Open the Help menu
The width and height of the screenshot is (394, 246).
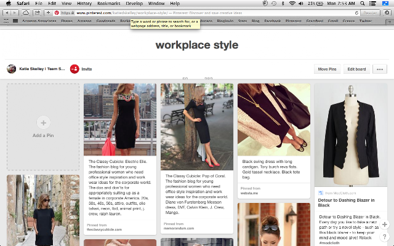(x=175, y=3)
